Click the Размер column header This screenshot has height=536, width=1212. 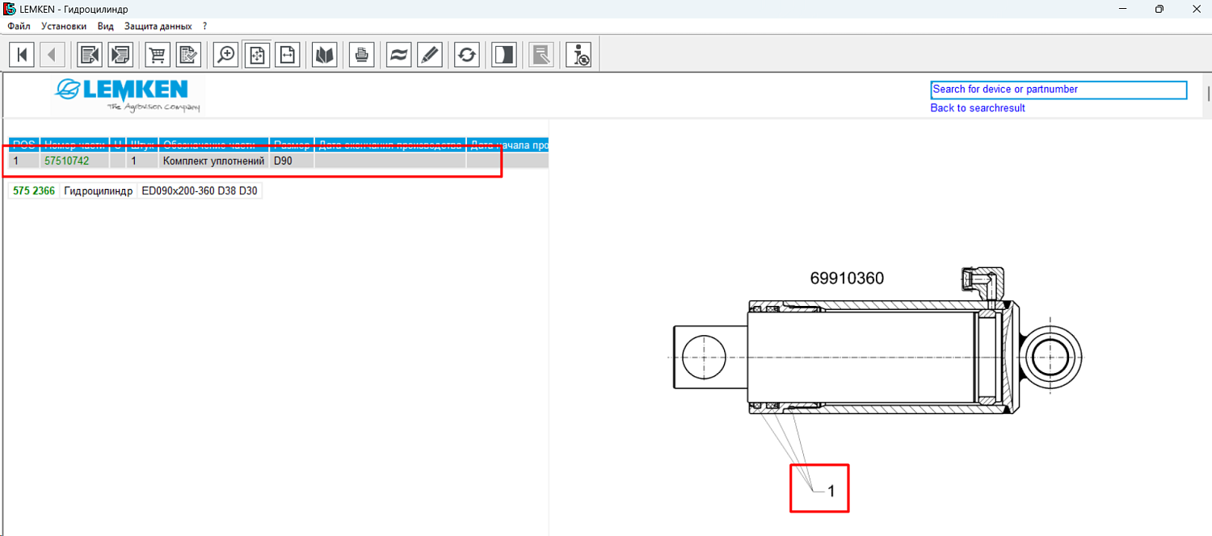[x=292, y=145]
